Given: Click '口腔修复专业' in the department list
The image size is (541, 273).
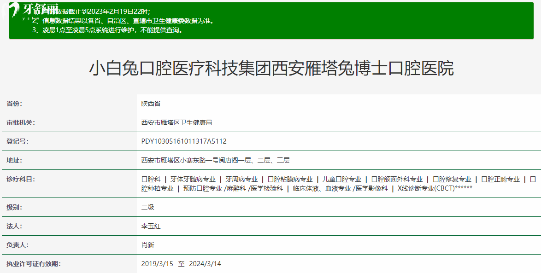Looking at the screenshot, I should 452,179.
